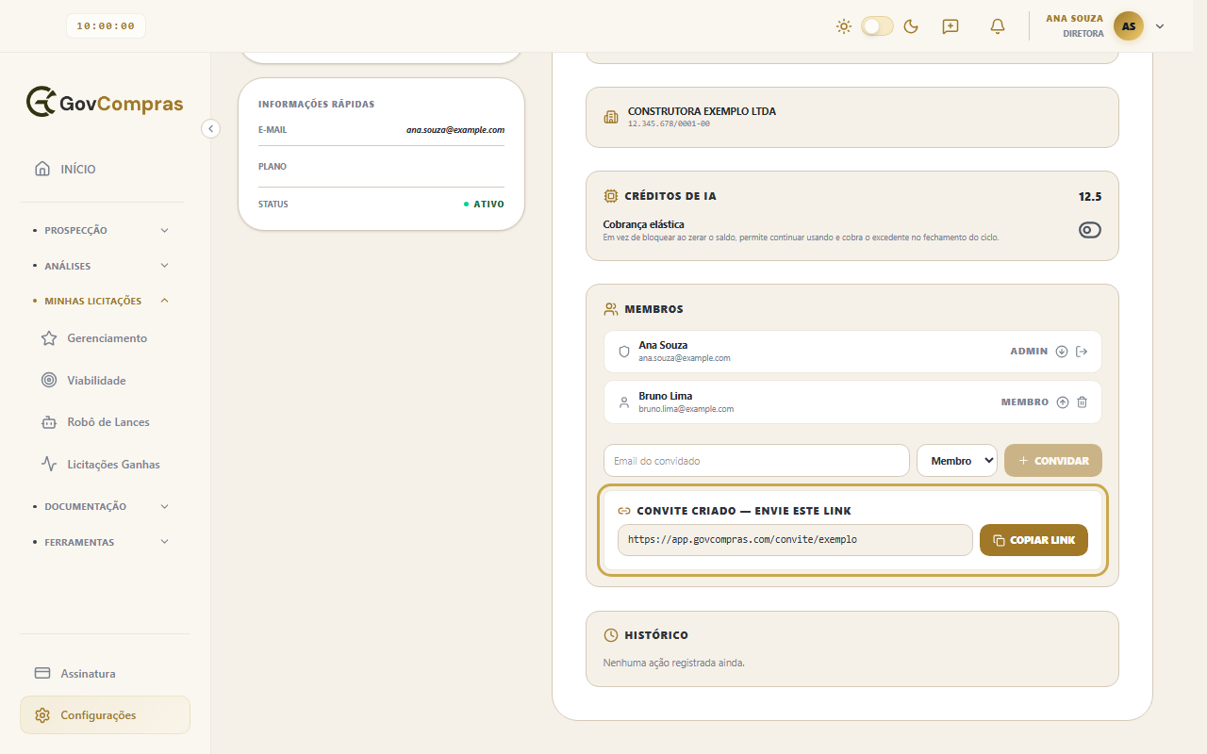Collapse the Minhas Licitações section
Image resolution: width=1207 pixels, height=754 pixels.
click(x=104, y=301)
